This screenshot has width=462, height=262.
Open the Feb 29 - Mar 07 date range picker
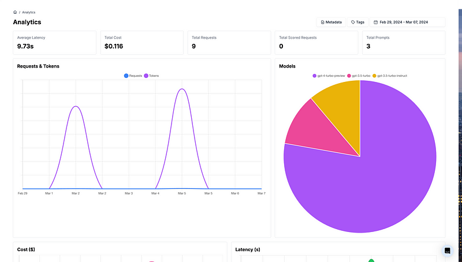coord(407,22)
